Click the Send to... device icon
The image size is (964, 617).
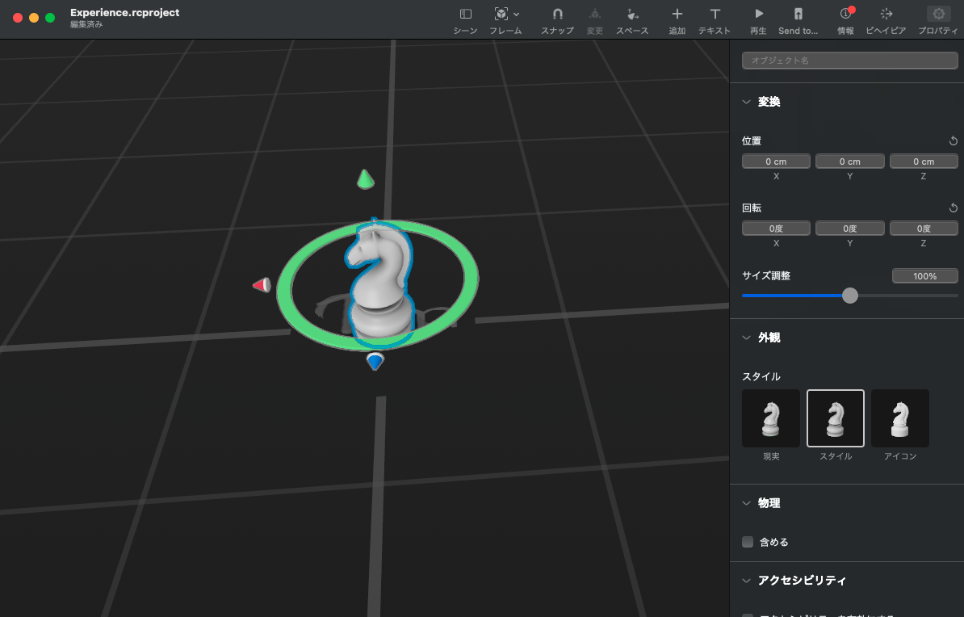coord(798,15)
